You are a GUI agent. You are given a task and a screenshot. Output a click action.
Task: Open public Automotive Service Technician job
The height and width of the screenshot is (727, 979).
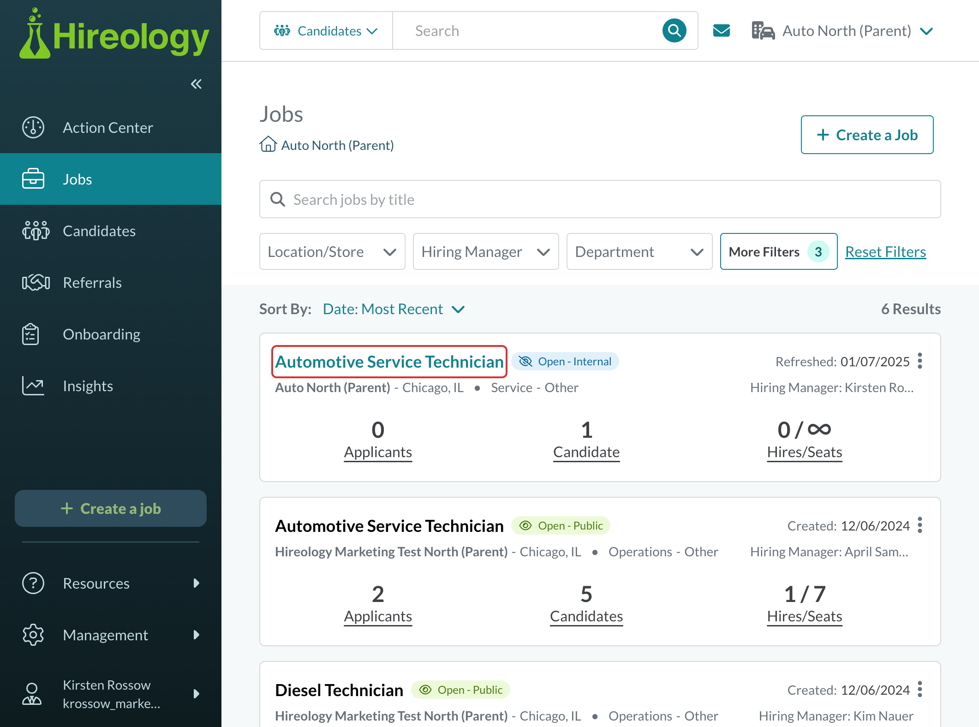pos(389,526)
